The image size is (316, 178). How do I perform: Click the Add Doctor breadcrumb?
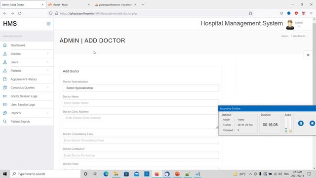[x=299, y=36]
